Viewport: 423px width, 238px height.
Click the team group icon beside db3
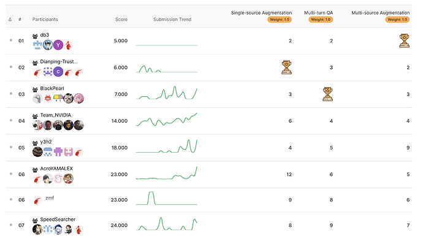pyautogui.click(x=35, y=36)
